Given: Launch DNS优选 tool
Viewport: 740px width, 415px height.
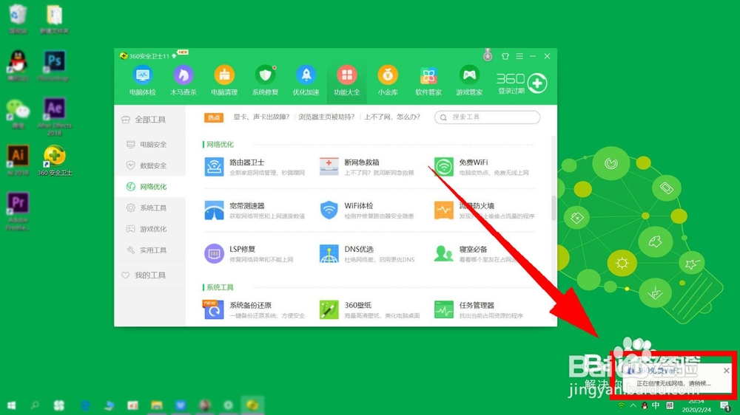Looking at the screenshot, I should coord(367,253).
